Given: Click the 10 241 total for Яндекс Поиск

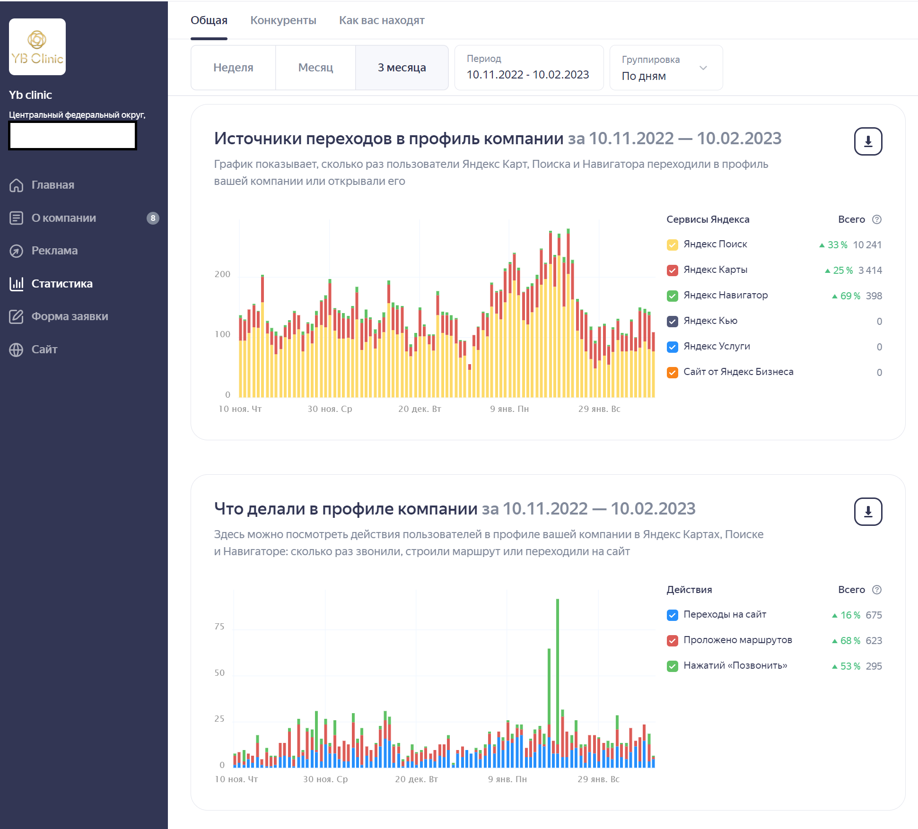Looking at the screenshot, I should click(x=867, y=244).
